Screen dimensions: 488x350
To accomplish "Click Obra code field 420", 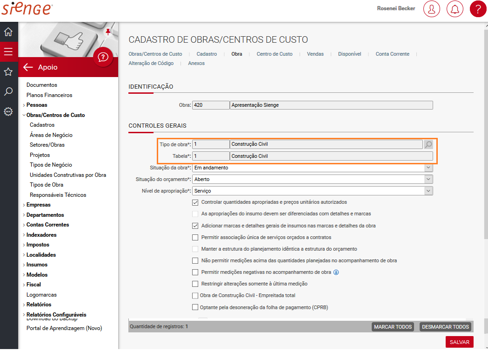I will pos(211,105).
